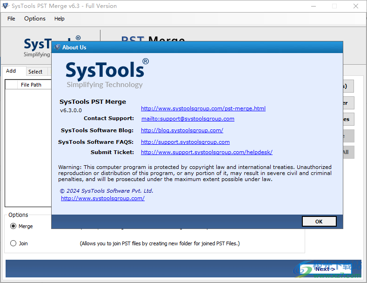Click the SysTools logo in About dialog

point(107,73)
